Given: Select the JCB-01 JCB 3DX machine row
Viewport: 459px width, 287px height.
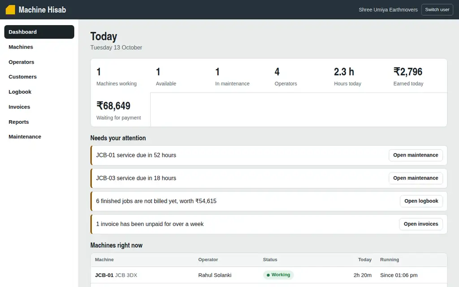Looking at the screenshot, I should [x=269, y=275].
